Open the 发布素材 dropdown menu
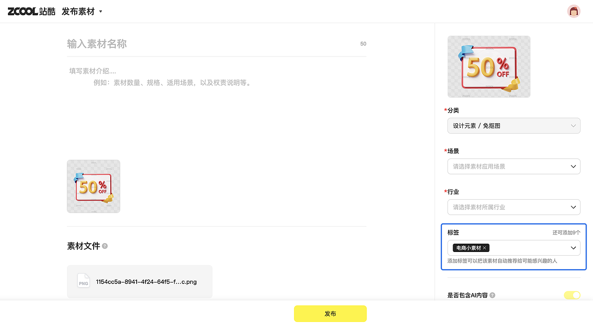The image size is (593, 327). [x=82, y=12]
